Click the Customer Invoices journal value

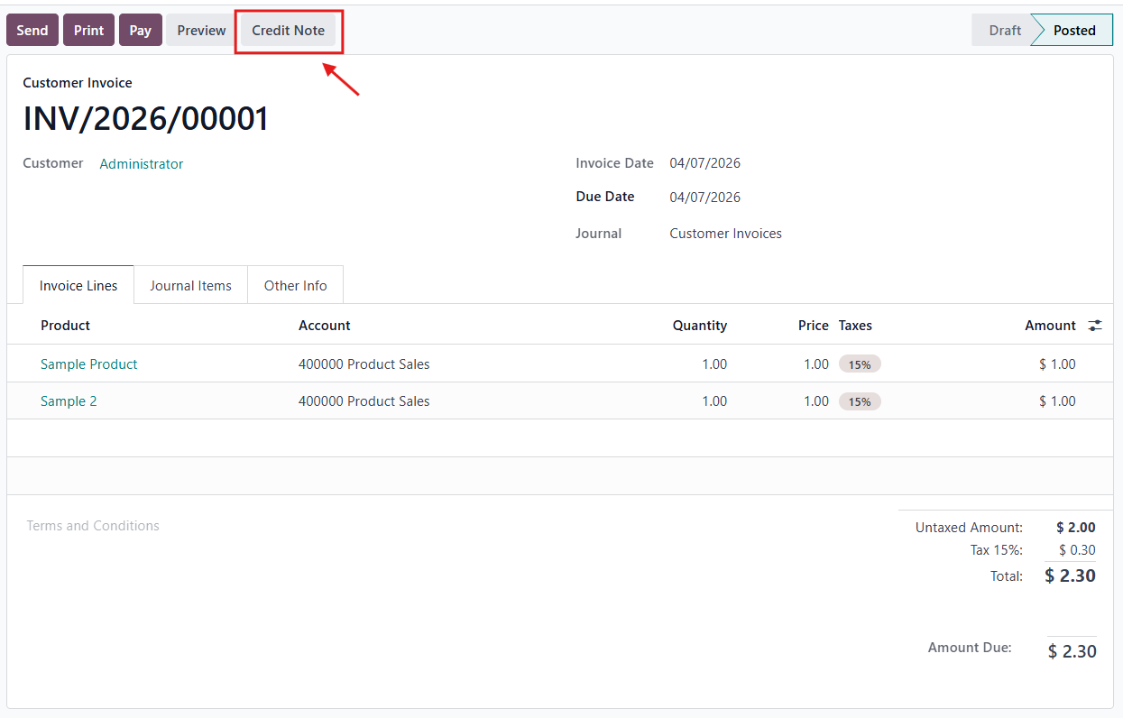pos(725,234)
